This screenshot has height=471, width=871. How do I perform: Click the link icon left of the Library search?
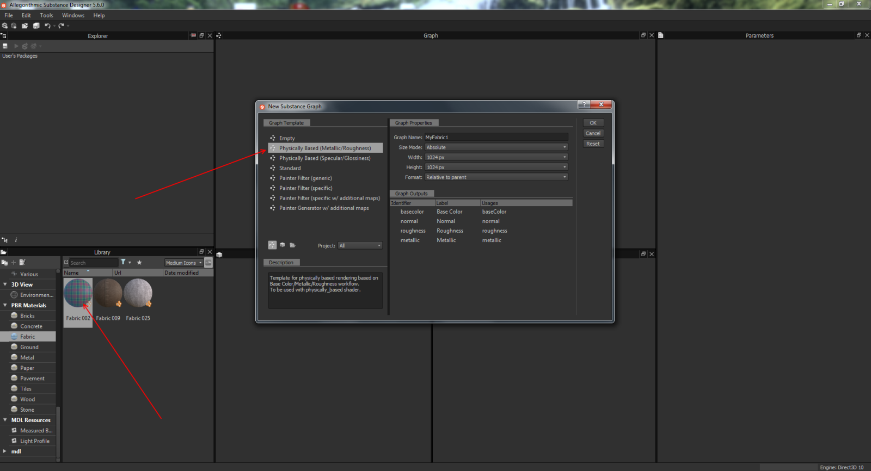point(66,263)
